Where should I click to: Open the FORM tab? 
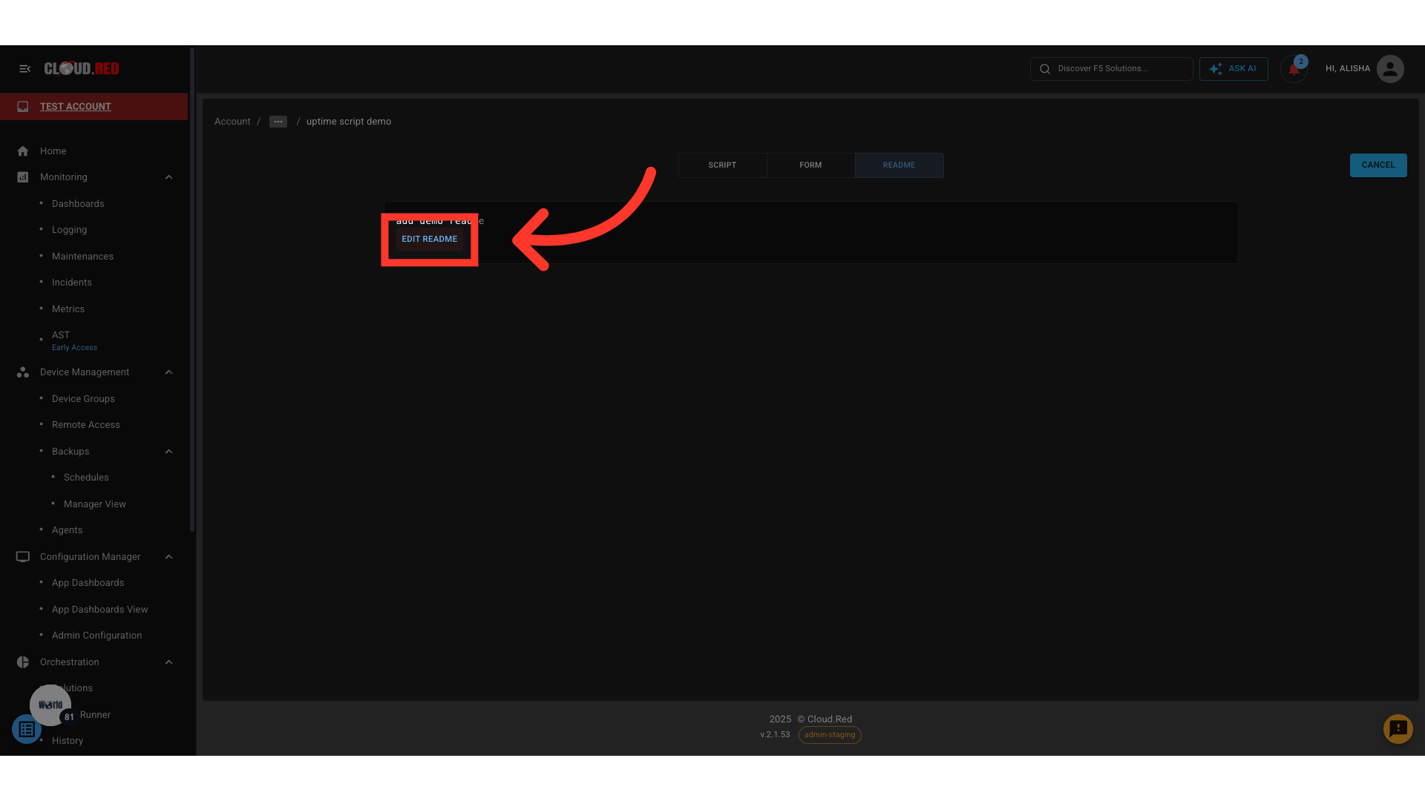(x=810, y=165)
